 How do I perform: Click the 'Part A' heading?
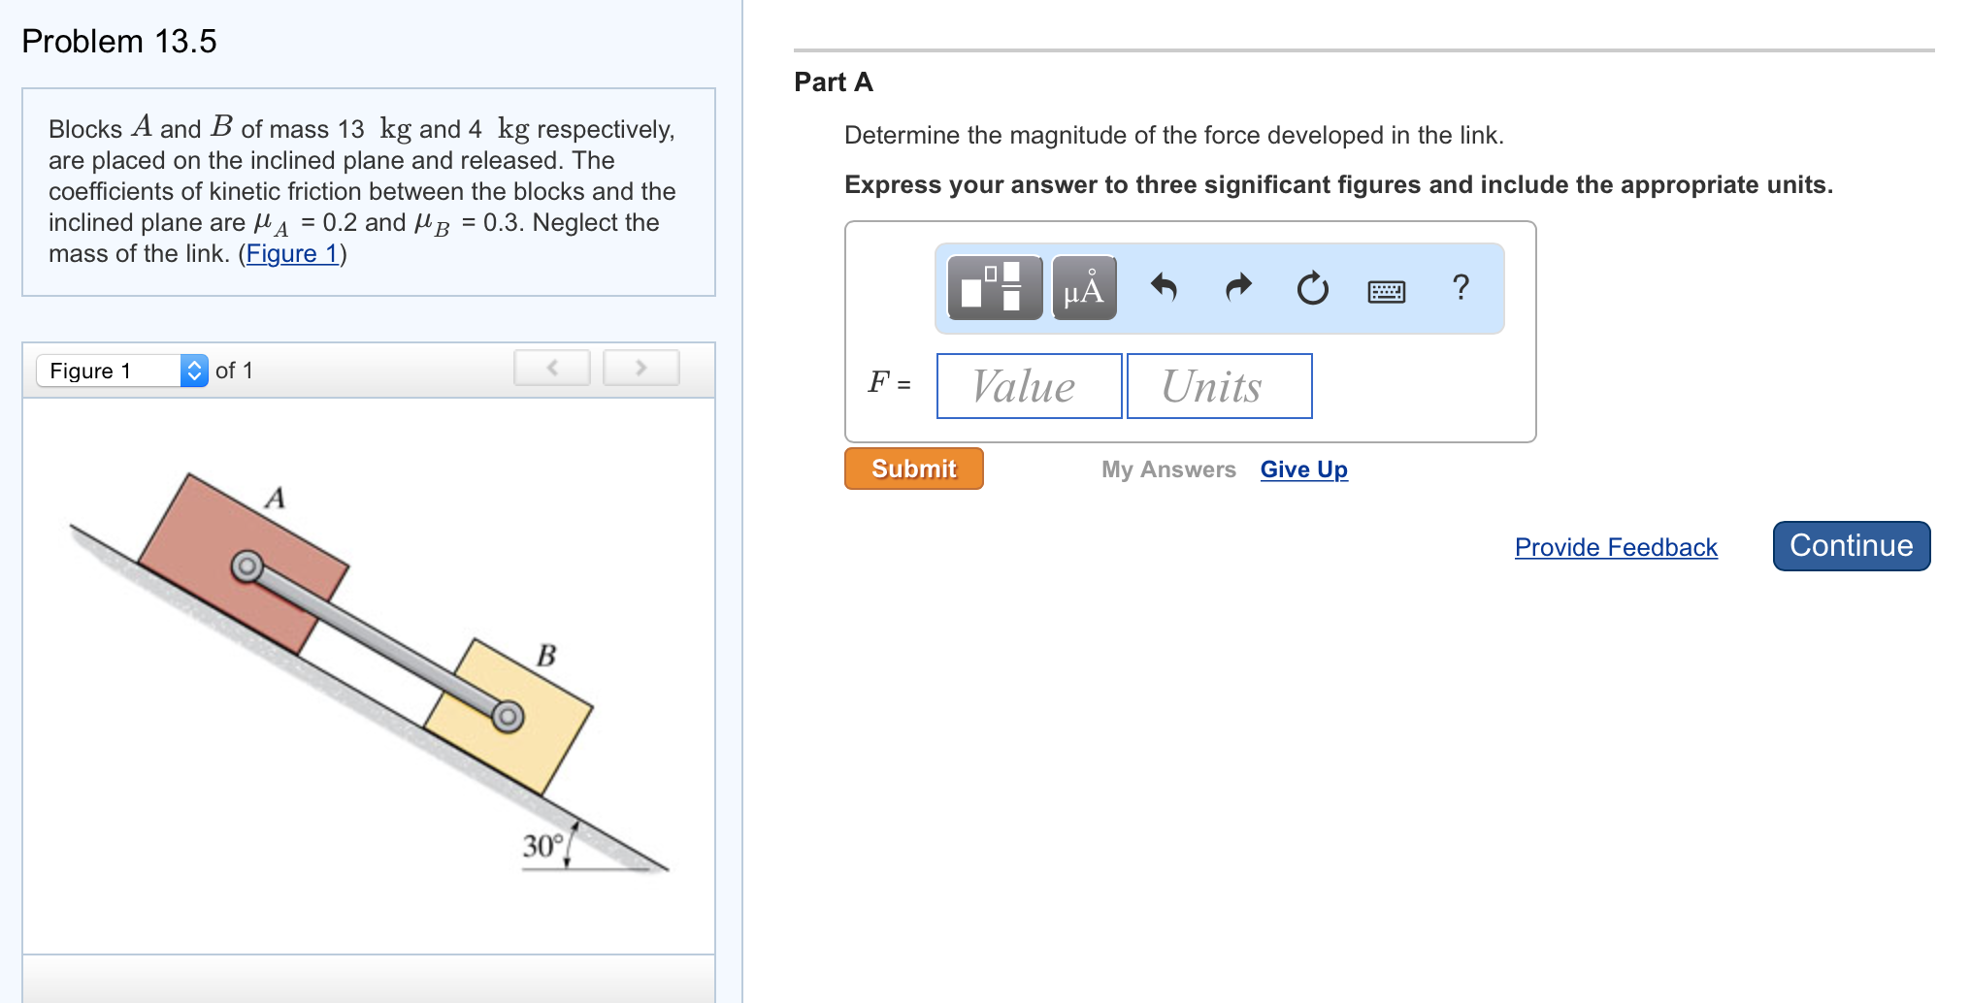[x=834, y=82]
